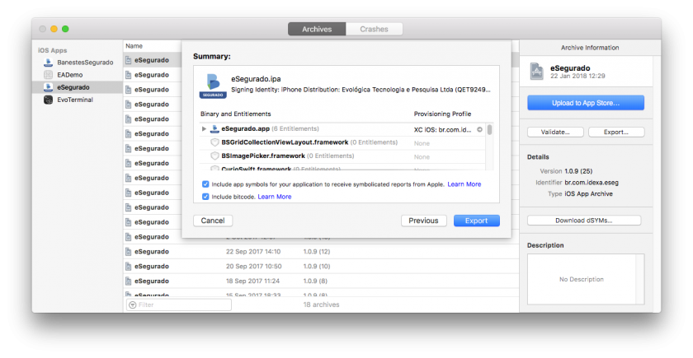Select the Archives tab

317,29
